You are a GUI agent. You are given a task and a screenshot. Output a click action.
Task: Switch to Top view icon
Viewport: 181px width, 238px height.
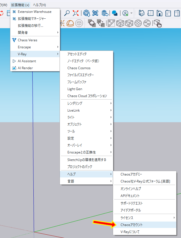pyautogui.click(x=150, y=13)
